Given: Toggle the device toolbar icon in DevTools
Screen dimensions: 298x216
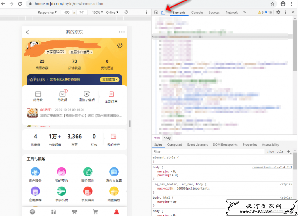Looking at the screenshot, I should [163, 12].
